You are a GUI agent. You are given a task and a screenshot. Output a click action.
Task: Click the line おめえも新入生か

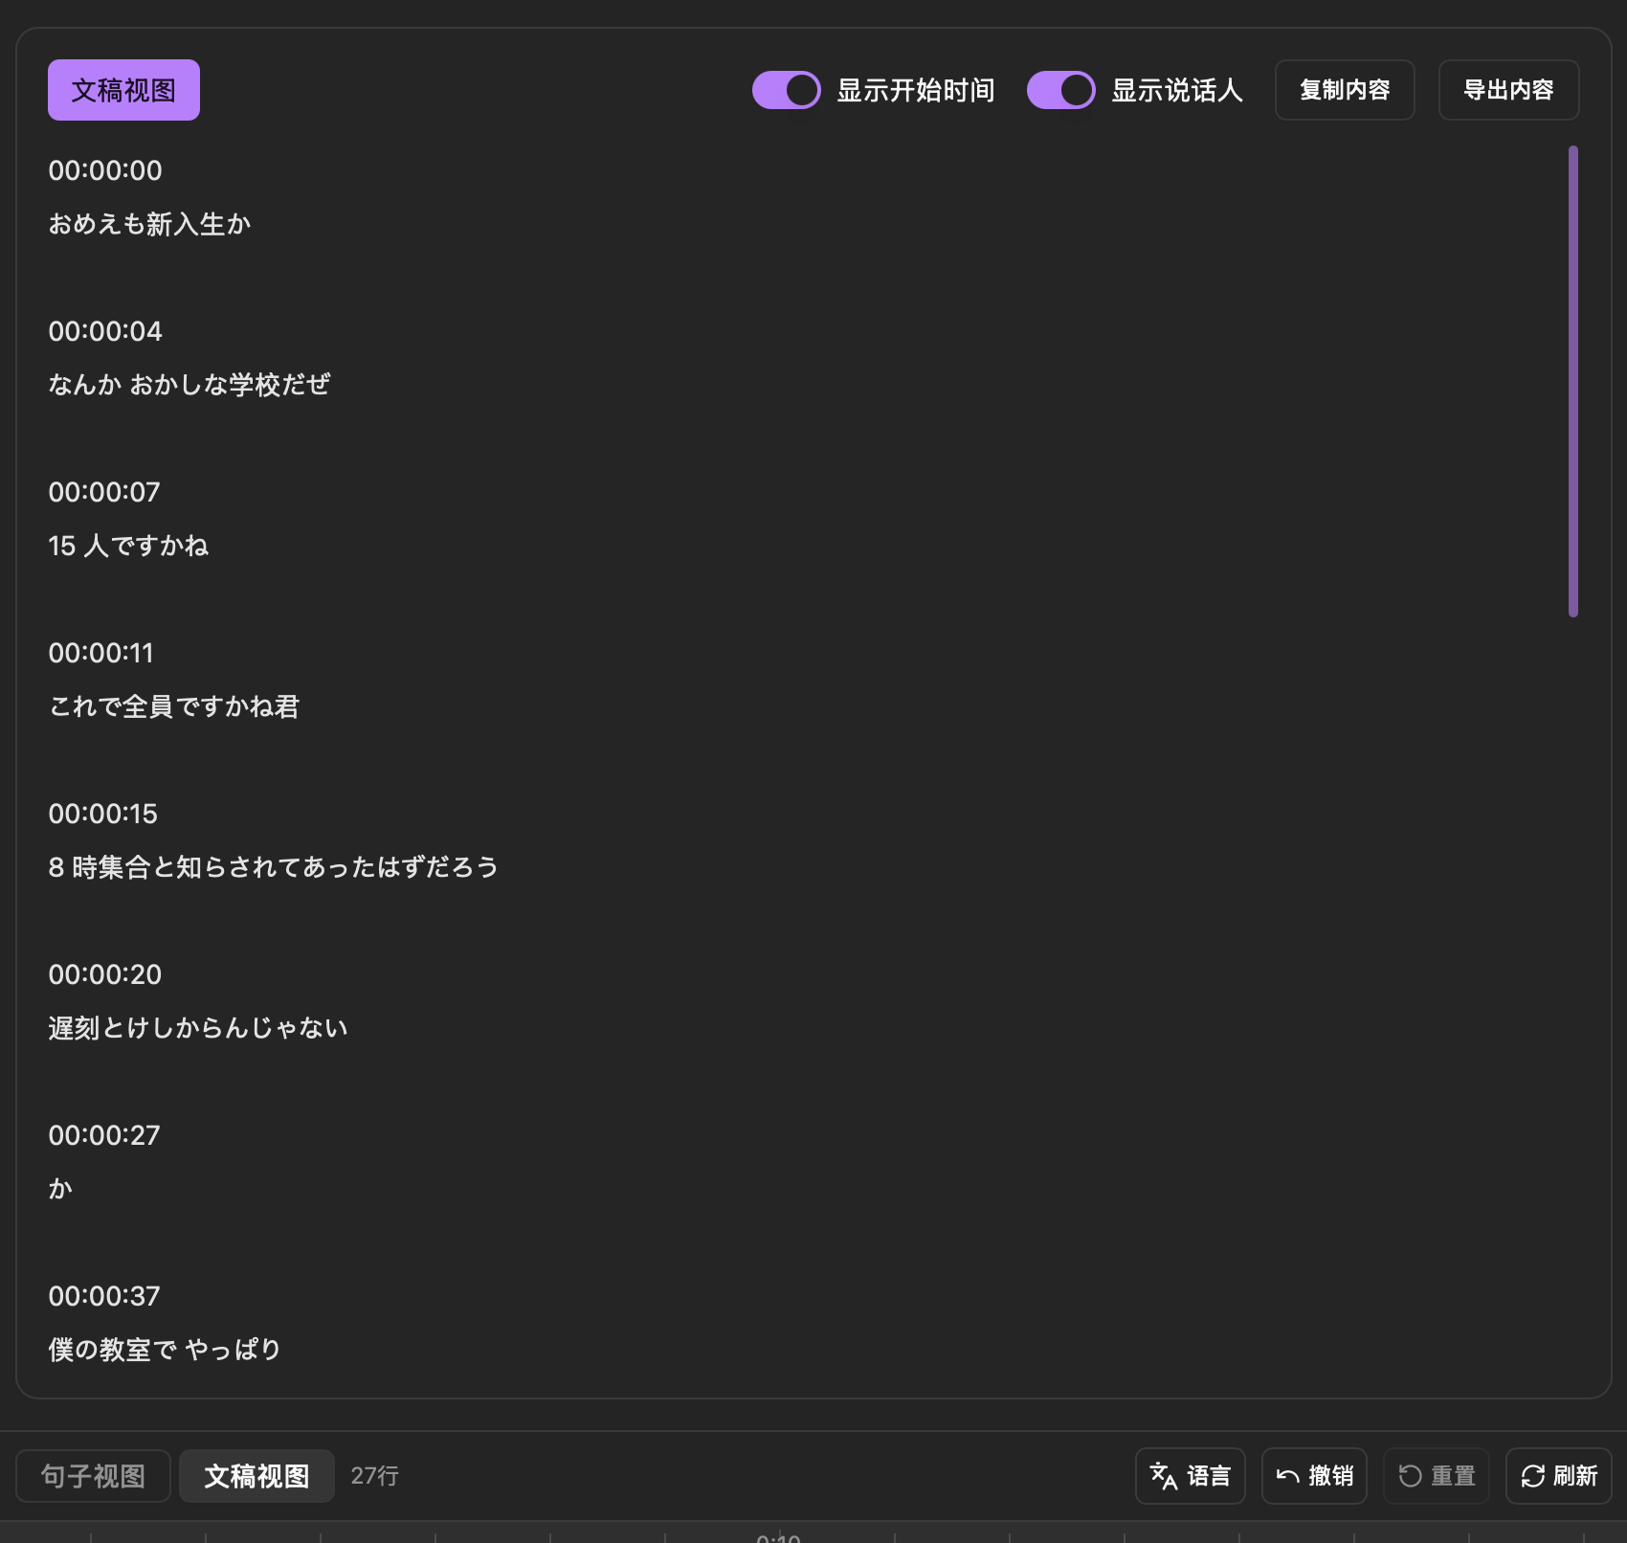click(149, 224)
